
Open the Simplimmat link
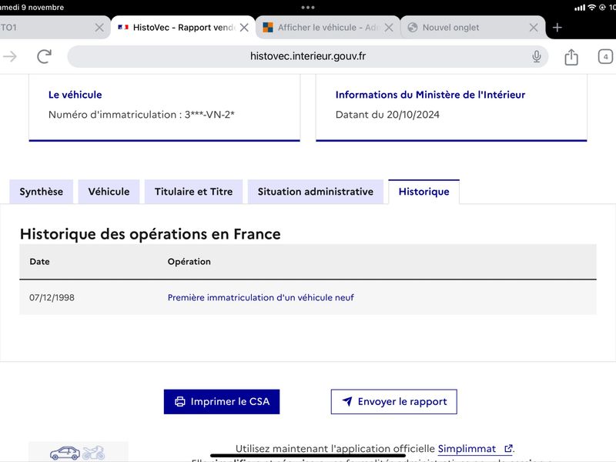475,449
